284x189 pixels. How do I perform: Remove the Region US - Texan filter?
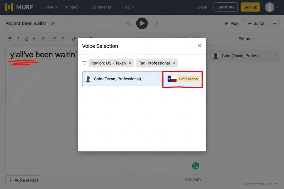click(130, 63)
